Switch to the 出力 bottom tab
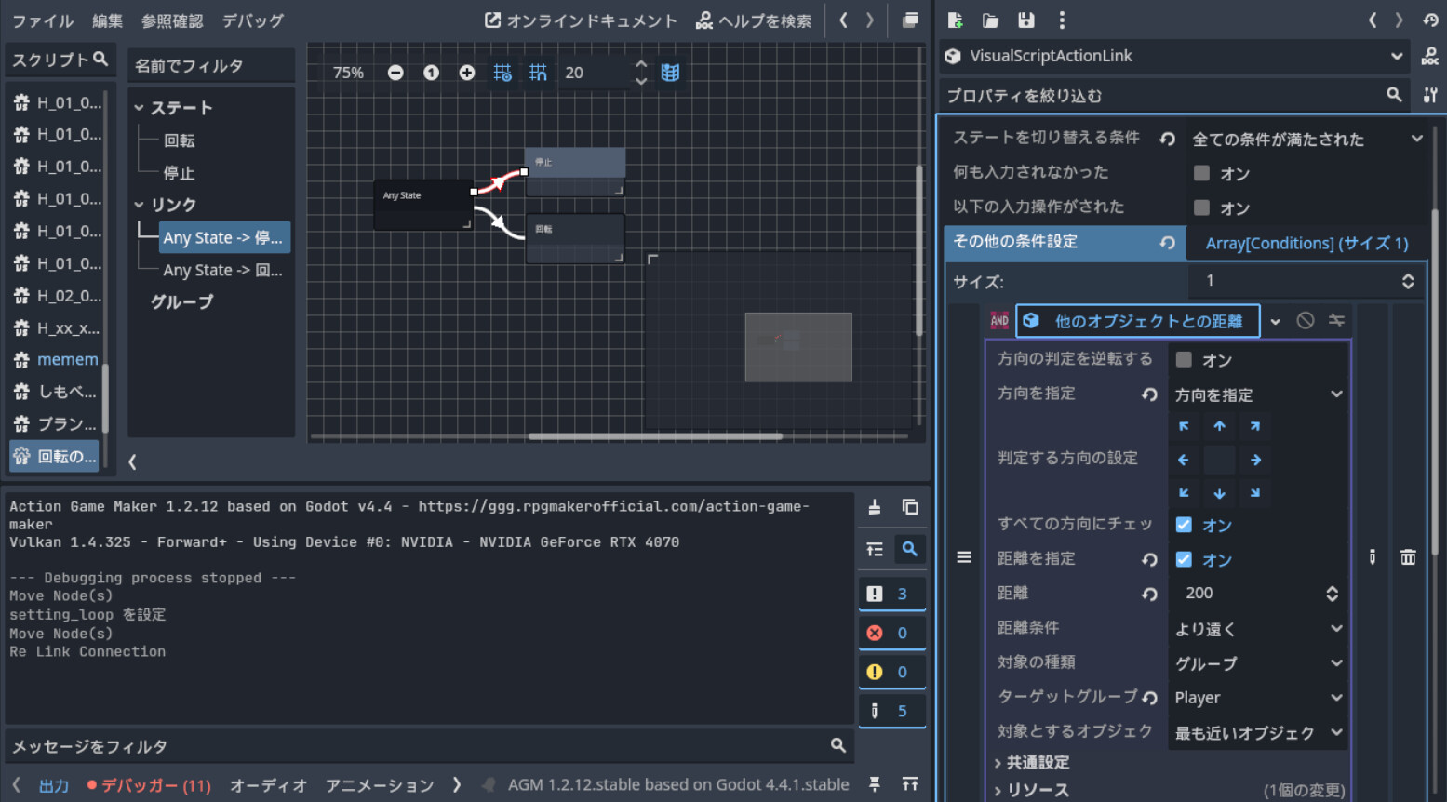 (x=54, y=785)
